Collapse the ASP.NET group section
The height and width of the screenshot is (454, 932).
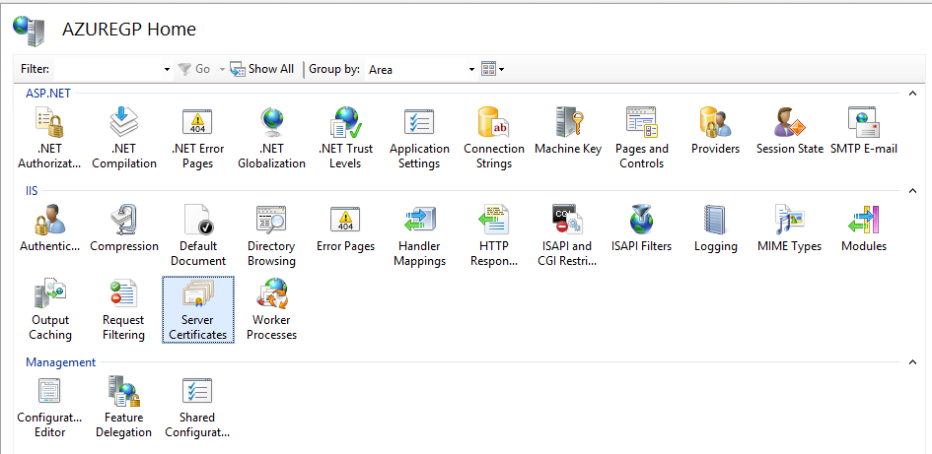click(x=911, y=94)
